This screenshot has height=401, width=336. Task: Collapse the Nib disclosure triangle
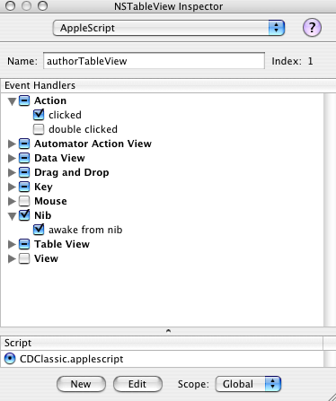tap(12, 216)
